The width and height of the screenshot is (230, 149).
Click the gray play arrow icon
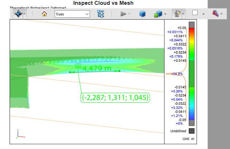coord(123,14)
